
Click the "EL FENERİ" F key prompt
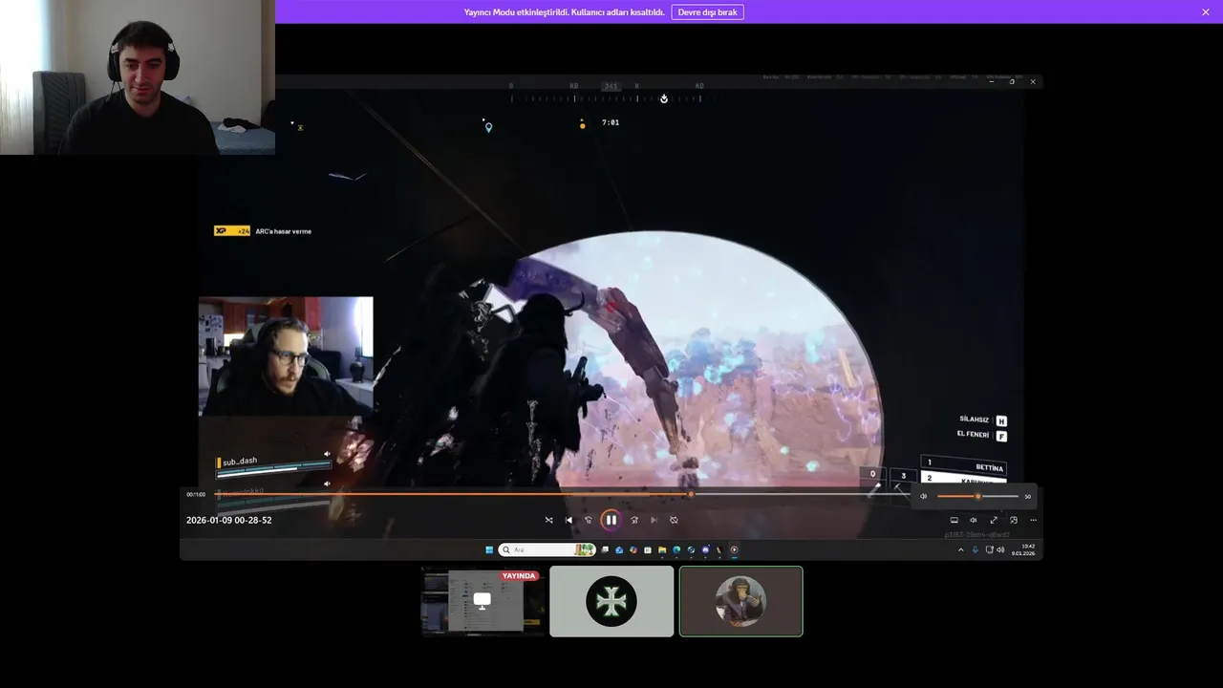pyautogui.click(x=982, y=436)
